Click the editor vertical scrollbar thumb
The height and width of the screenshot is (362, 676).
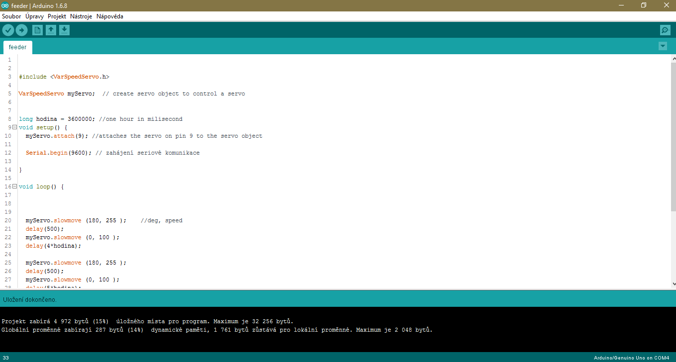point(674,137)
